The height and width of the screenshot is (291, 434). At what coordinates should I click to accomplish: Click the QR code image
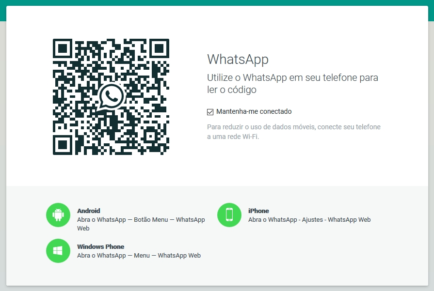111,97
